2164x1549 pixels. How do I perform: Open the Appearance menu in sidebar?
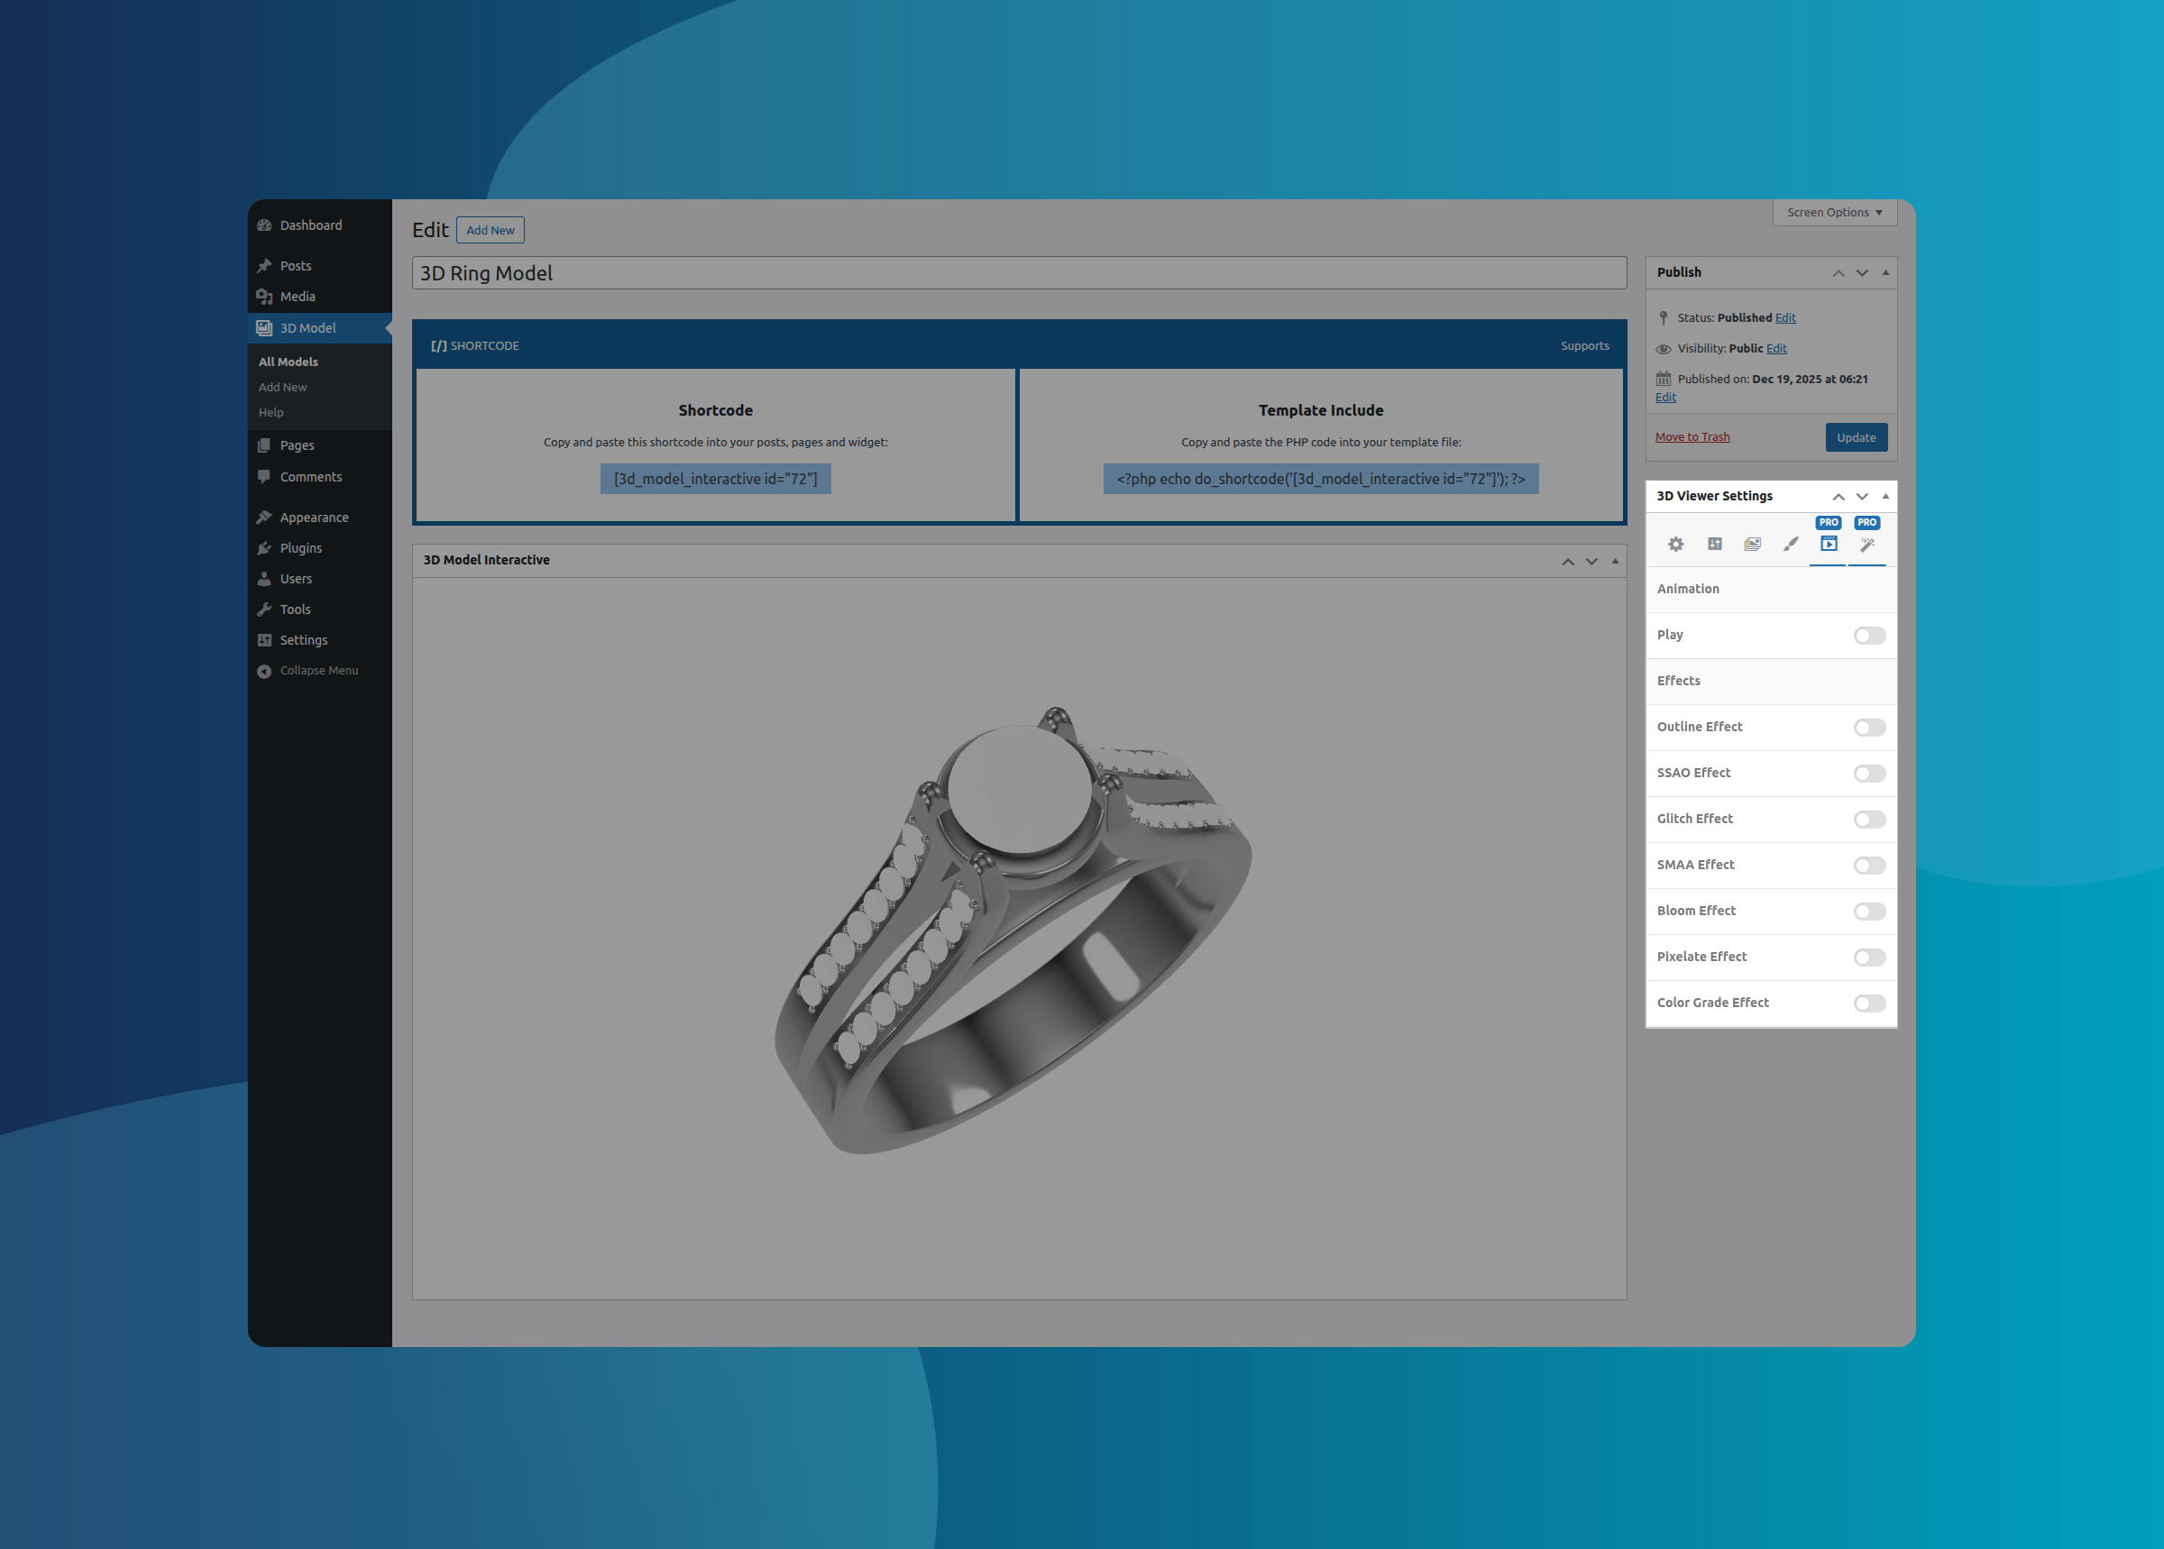point(314,517)
